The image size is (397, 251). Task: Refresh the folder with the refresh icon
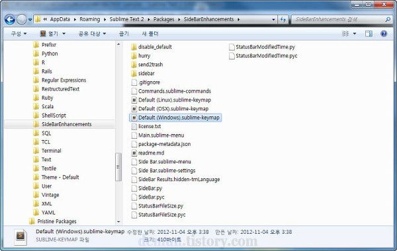pos(283,19)
